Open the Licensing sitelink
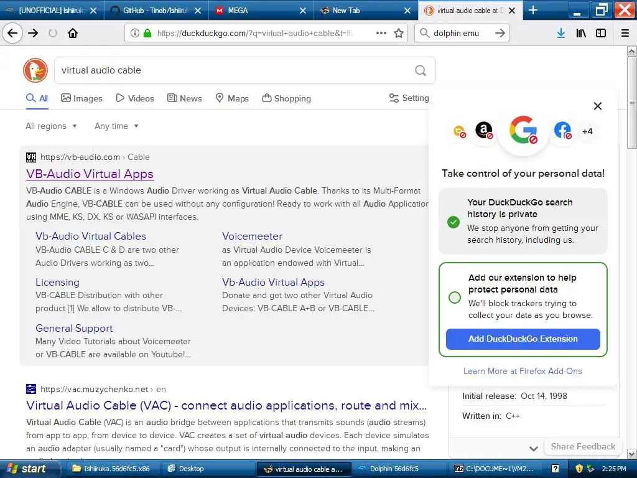This screenshot has height=478, width=637. click(x=57, y=282)
